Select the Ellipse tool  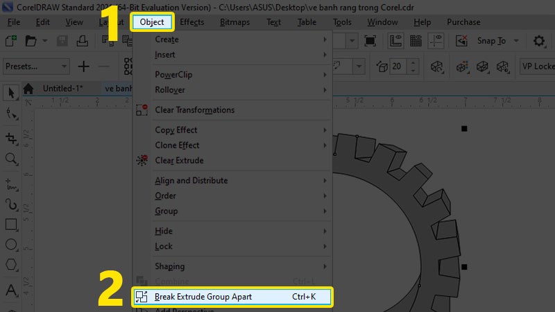[11, 245]
